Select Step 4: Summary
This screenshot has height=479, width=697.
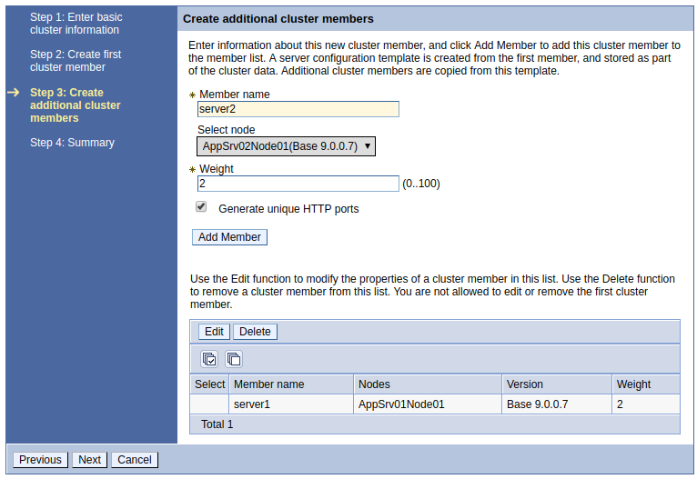(x=72, y=143)
